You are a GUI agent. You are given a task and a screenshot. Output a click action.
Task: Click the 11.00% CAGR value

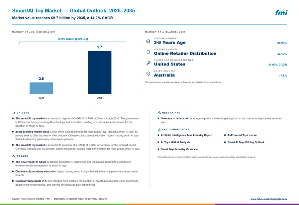tap(278, 65)
